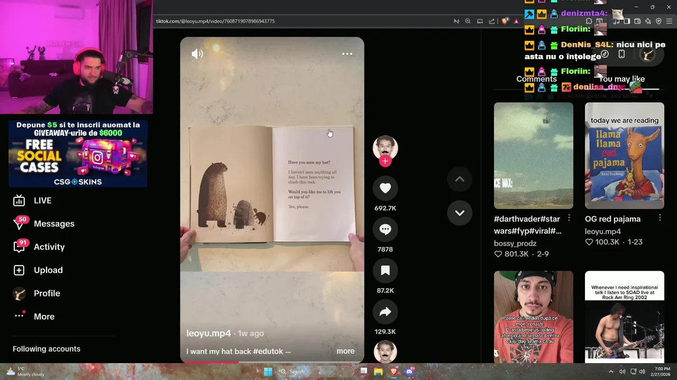Share the video using the arrow icon
This screenshot has height=380, width=677.
click(385, 312)
